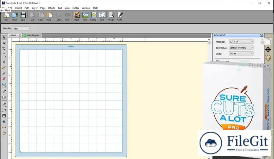Switch to the Untitled-1 tab
Viewport: 274px width, 159px height.
pos(13,35)
